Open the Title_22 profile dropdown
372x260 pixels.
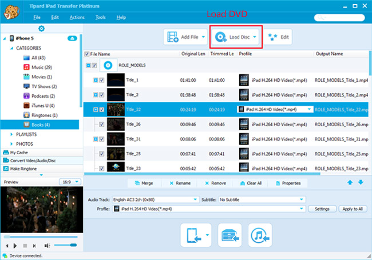[x=309, y=109]
